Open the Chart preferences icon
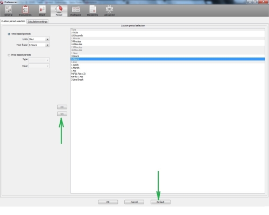Image resolution: width=269 pixels, height=215 pixels. click(x=43, y=9)
